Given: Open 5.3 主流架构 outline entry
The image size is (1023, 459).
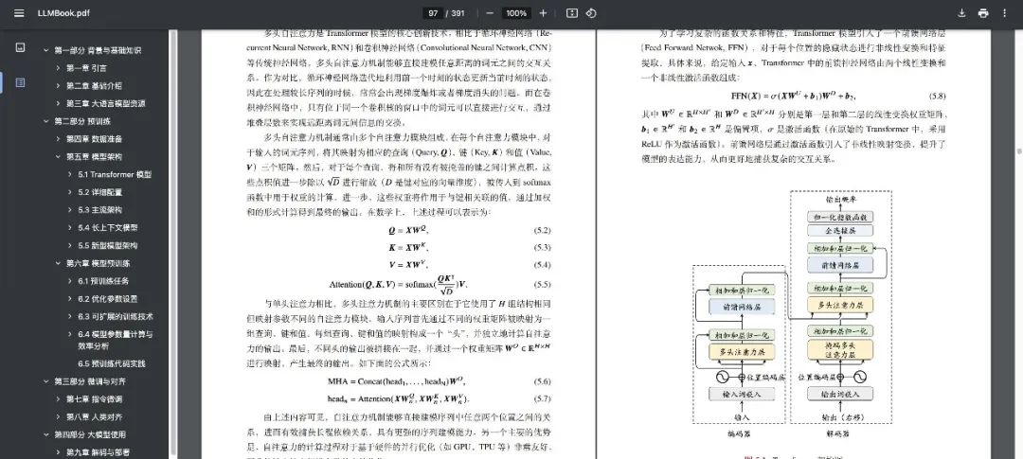Looking at the screenshot, I should [99, 210].
